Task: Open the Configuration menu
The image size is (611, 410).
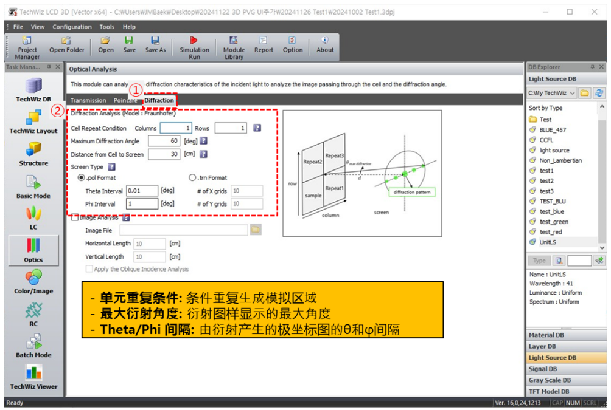Action: pyautogui.click(x=72, y=27)
